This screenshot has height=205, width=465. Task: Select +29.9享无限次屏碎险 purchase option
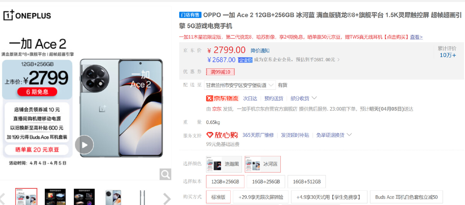click(x=261, y=197)
